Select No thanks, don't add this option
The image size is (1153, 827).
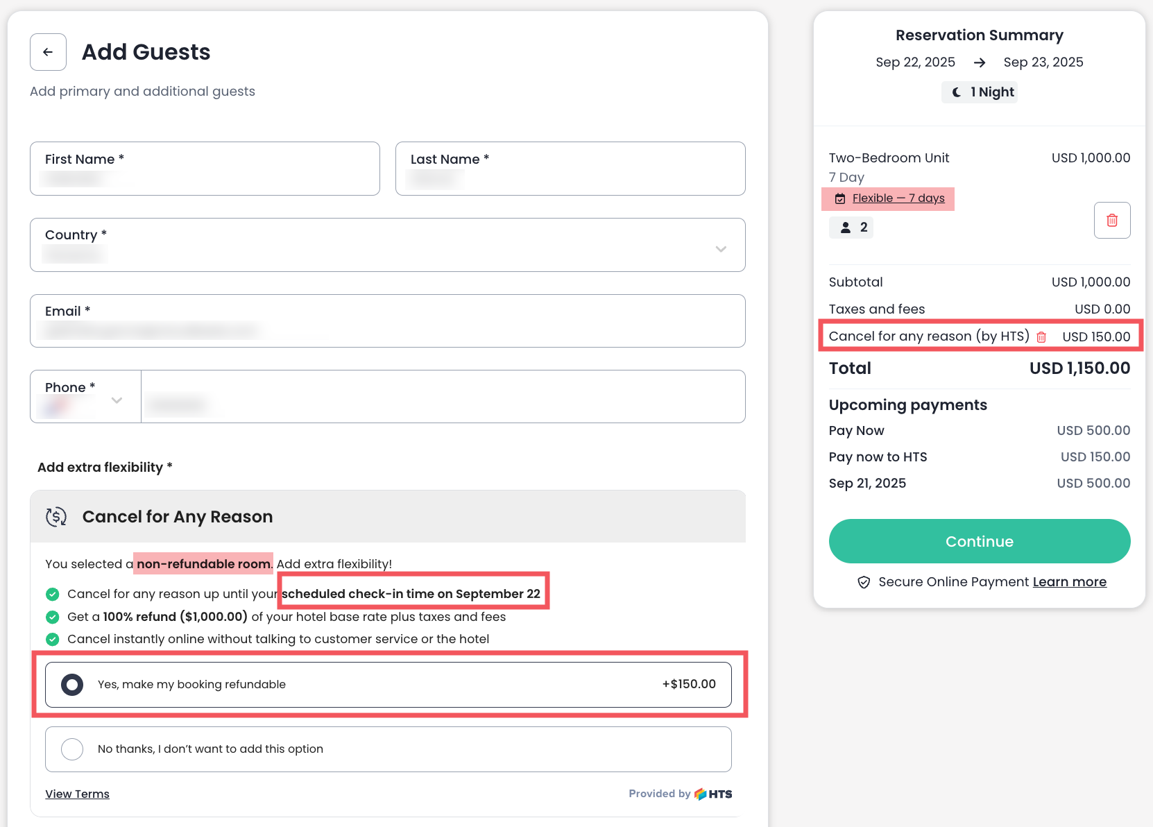point(72,749)
